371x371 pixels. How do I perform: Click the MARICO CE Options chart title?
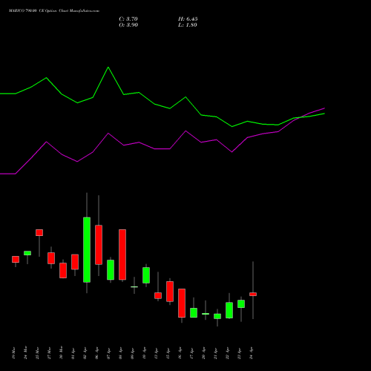point(54,11)
